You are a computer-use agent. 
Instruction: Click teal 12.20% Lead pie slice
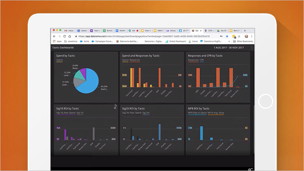click(x=79, y=75)
